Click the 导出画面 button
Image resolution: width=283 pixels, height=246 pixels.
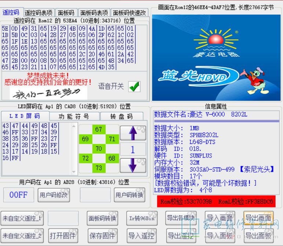(x=258, y=218)
